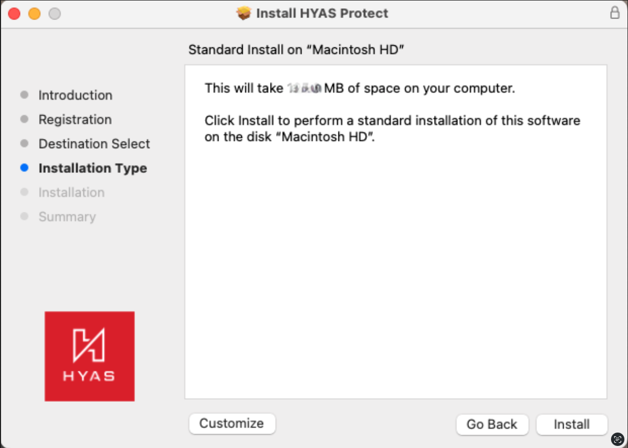Select the Destination Select step label
The image size is (628, 448).
click(94, 144)
